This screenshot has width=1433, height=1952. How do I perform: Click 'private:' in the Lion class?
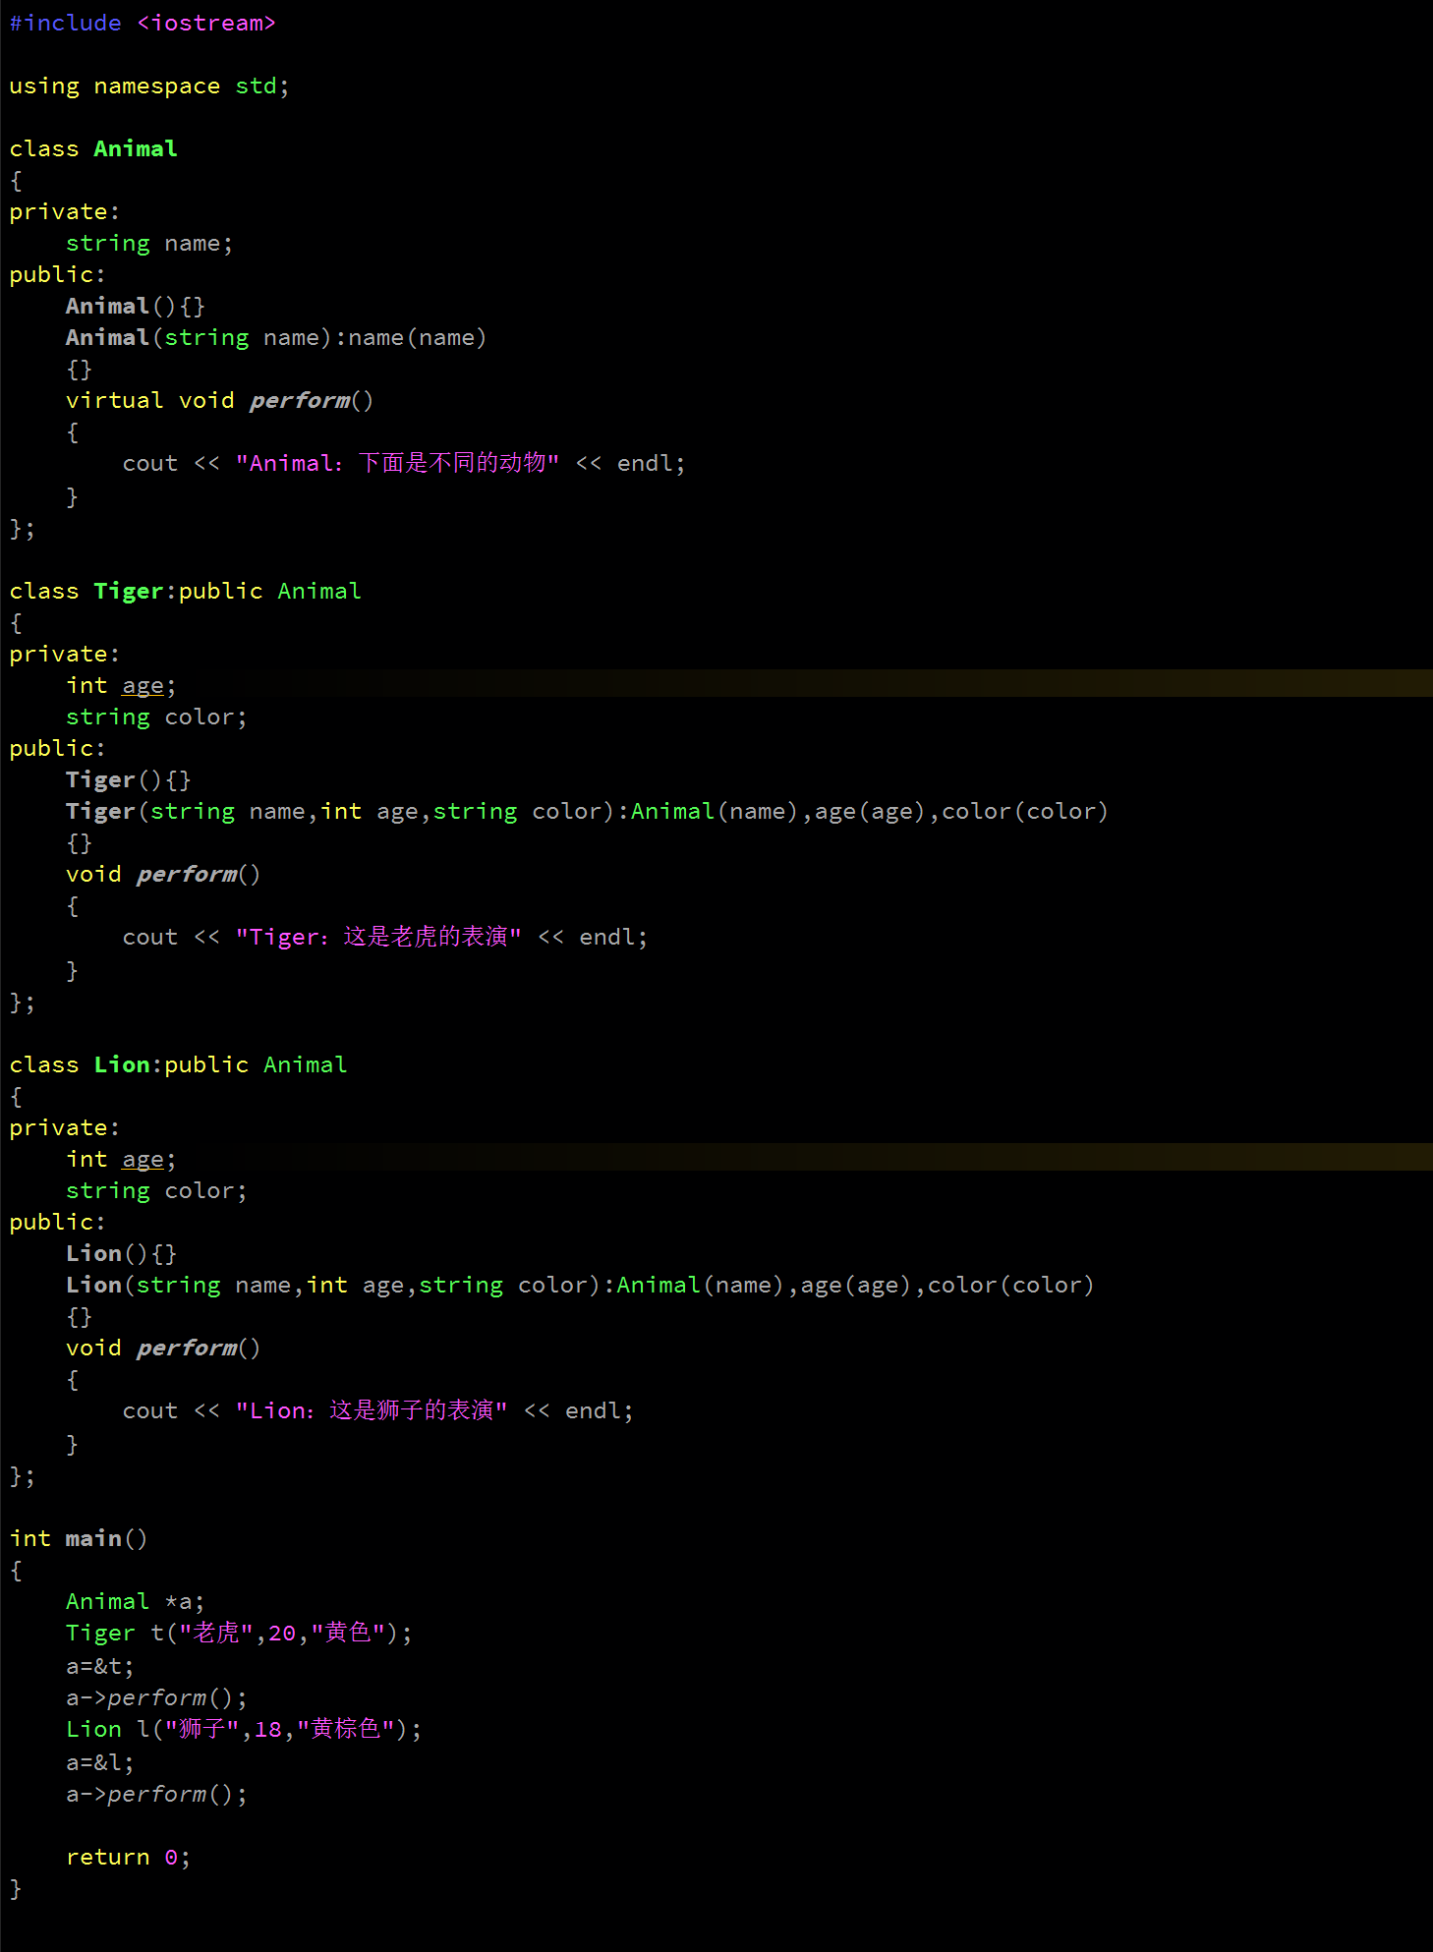click(x=65, y=1127)
